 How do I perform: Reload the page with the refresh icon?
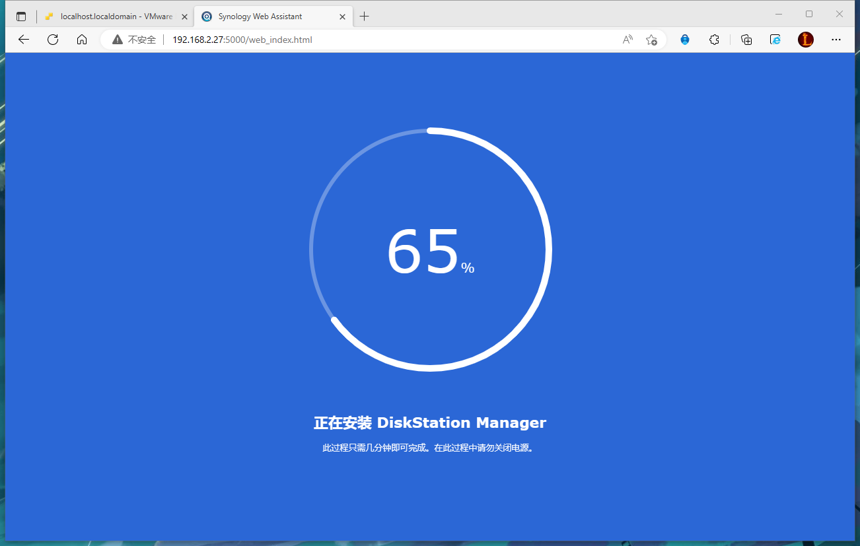(53, 40)
